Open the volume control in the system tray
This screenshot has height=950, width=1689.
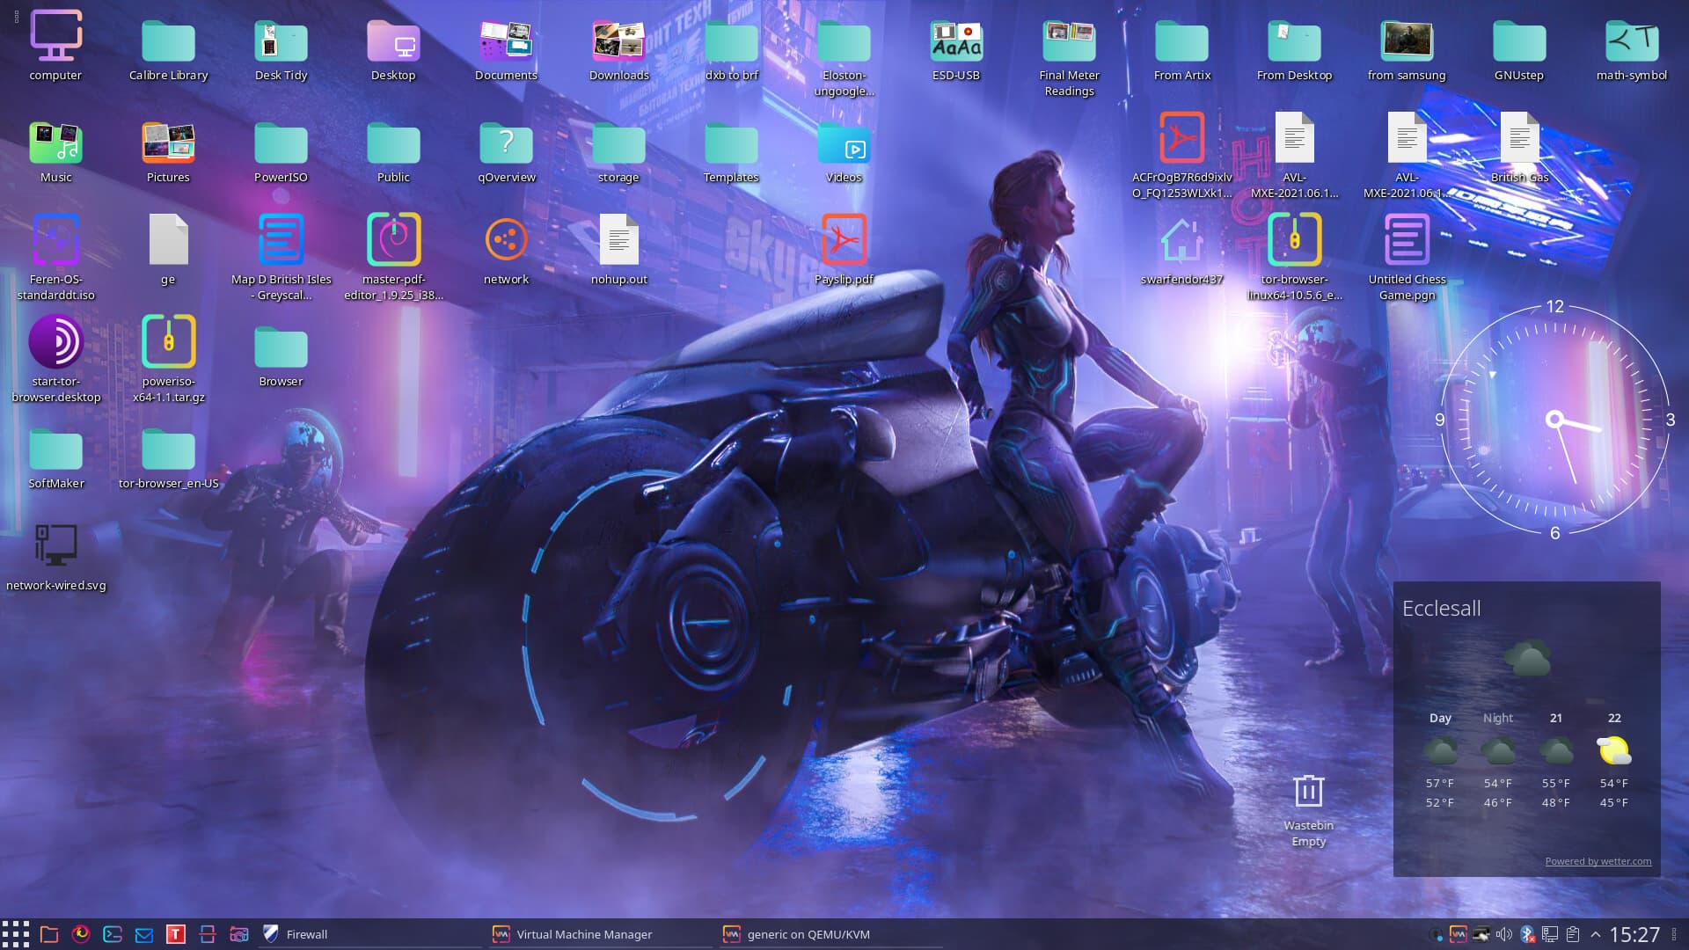coord(1504,934)
